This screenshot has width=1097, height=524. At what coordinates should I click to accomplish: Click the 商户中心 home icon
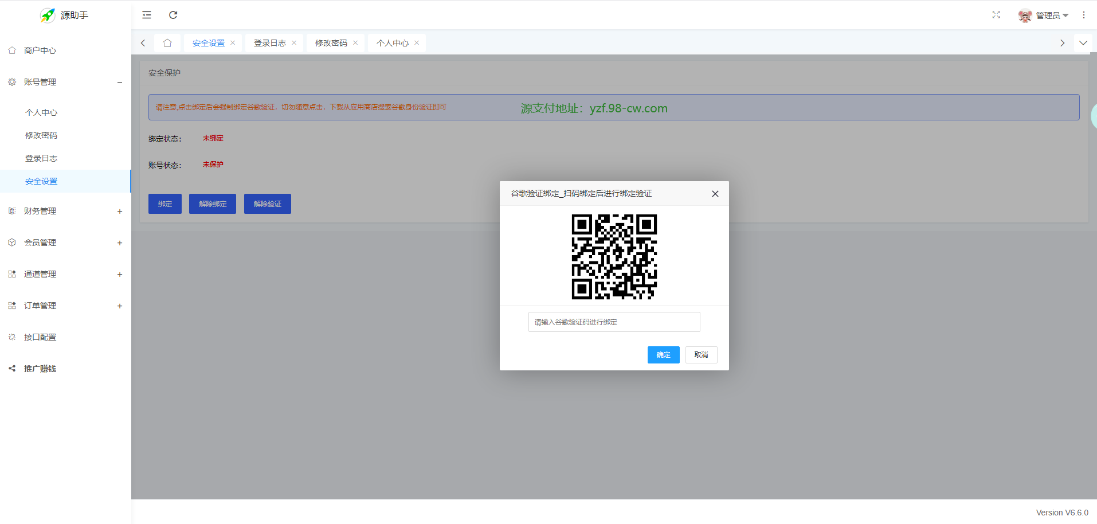point(12,50)
